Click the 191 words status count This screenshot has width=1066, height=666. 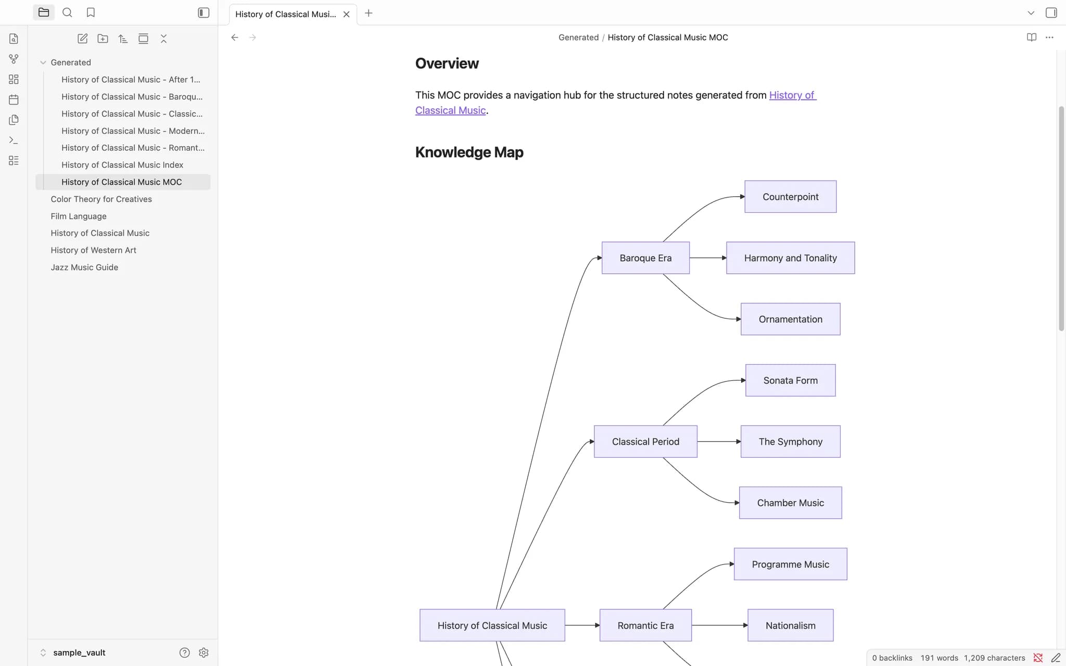pyautogui.click(x=939, y=658)
